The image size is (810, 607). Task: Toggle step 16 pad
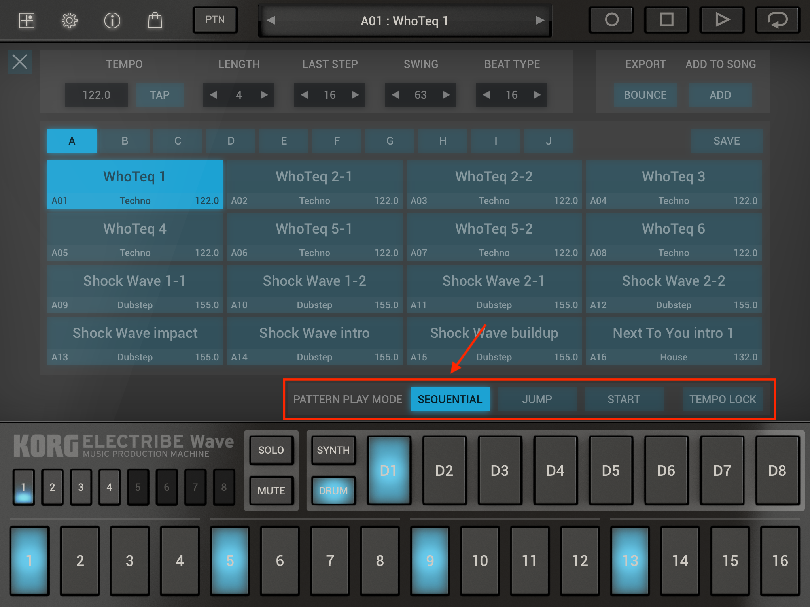click(780, 561)
